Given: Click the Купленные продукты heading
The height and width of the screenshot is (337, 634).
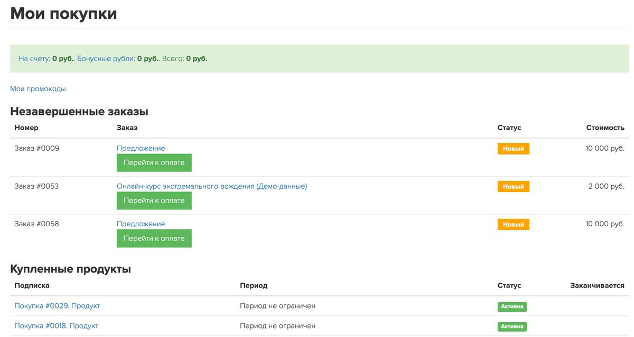Looking at the screenshot, I should click(71, 269).
